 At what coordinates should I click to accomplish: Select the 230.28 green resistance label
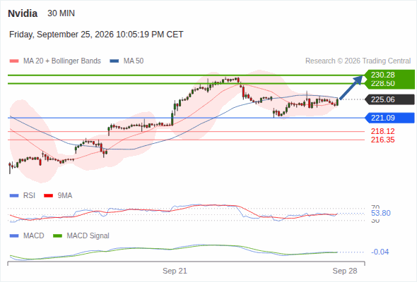click(x=382, y=75)
